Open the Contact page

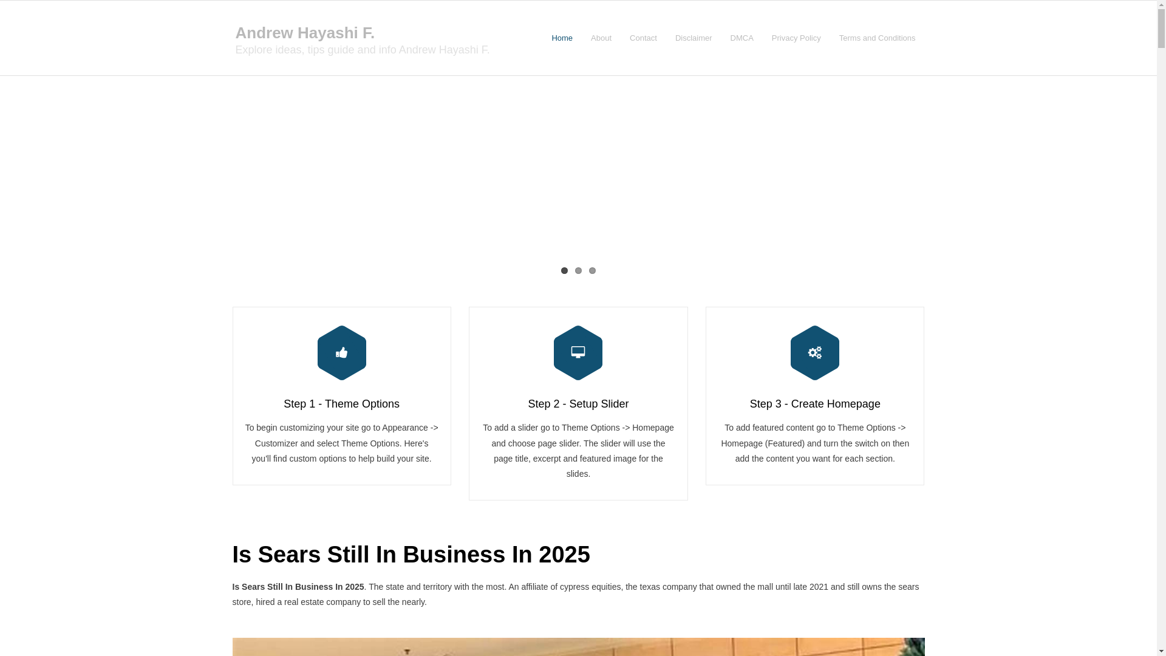[643, 38]
